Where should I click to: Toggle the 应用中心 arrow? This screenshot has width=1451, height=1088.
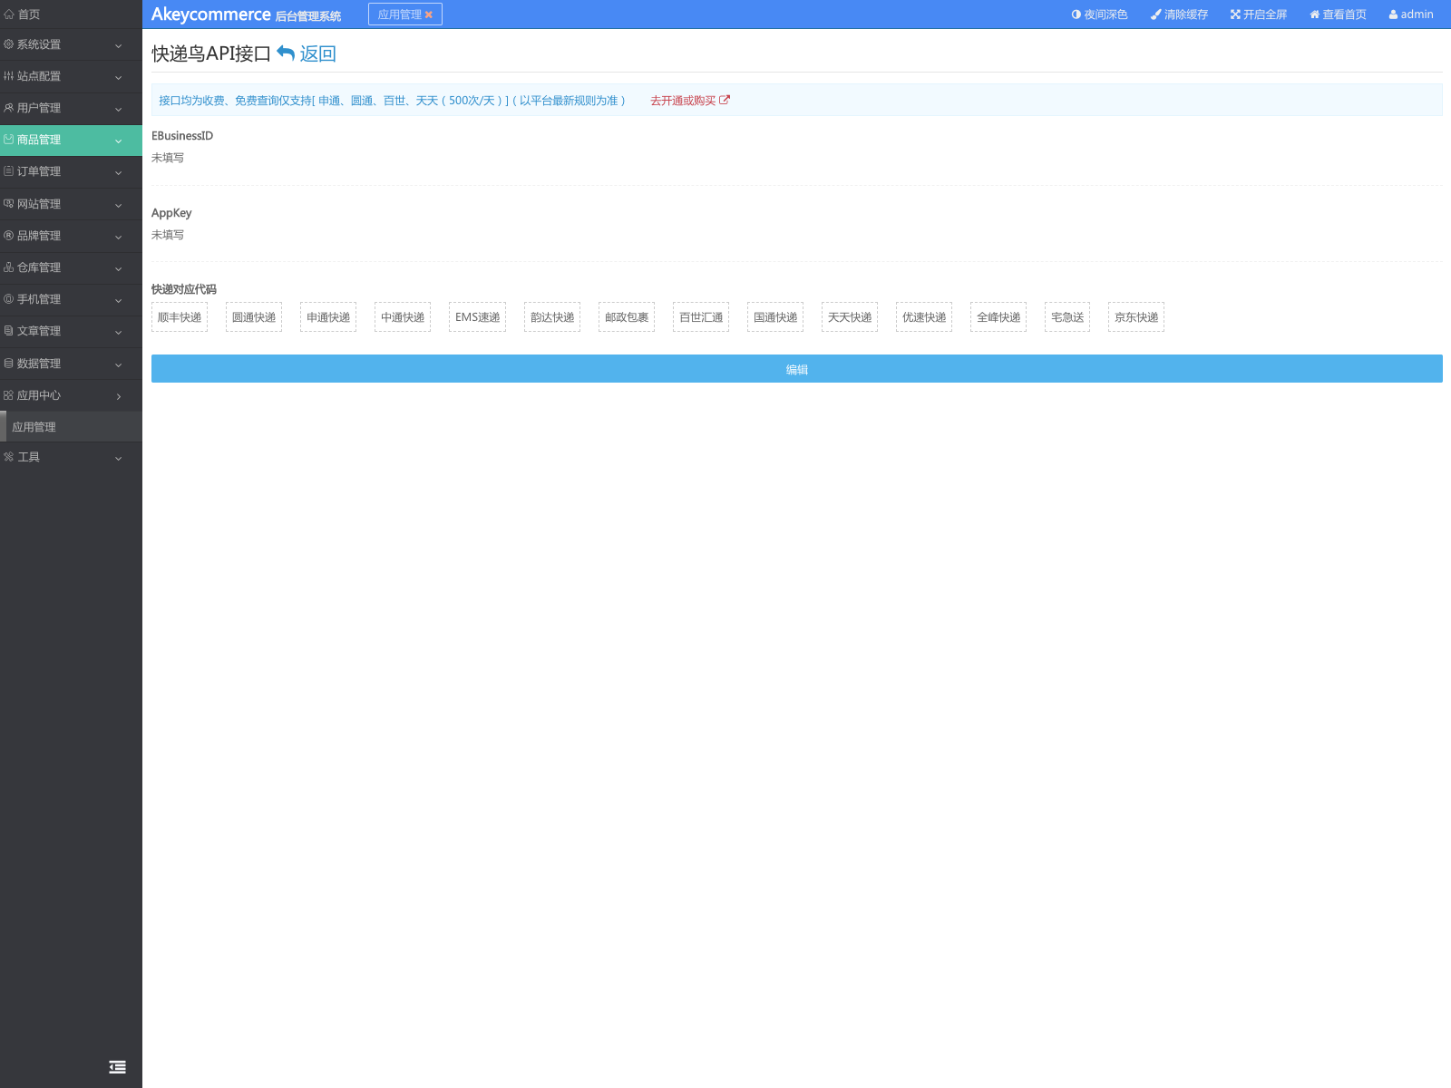pos(119,396)
